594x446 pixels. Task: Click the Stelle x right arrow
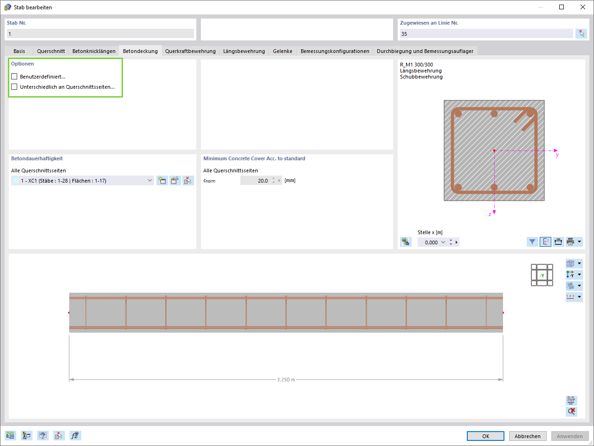457,243
